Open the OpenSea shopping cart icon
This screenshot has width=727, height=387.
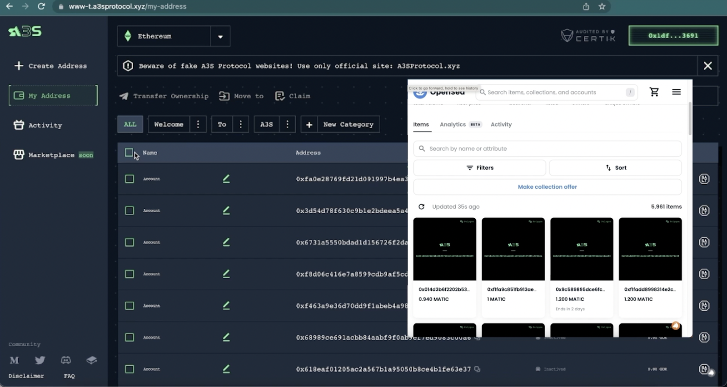click(x=654, y=92)
